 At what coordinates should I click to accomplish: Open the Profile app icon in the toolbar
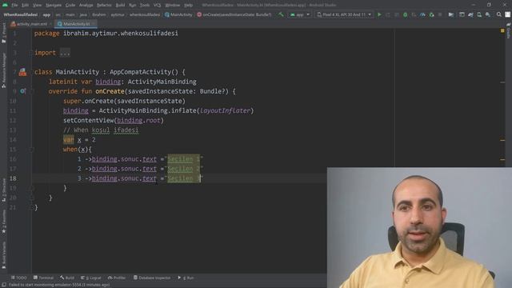pyautogui.click(x=422, y=14)
